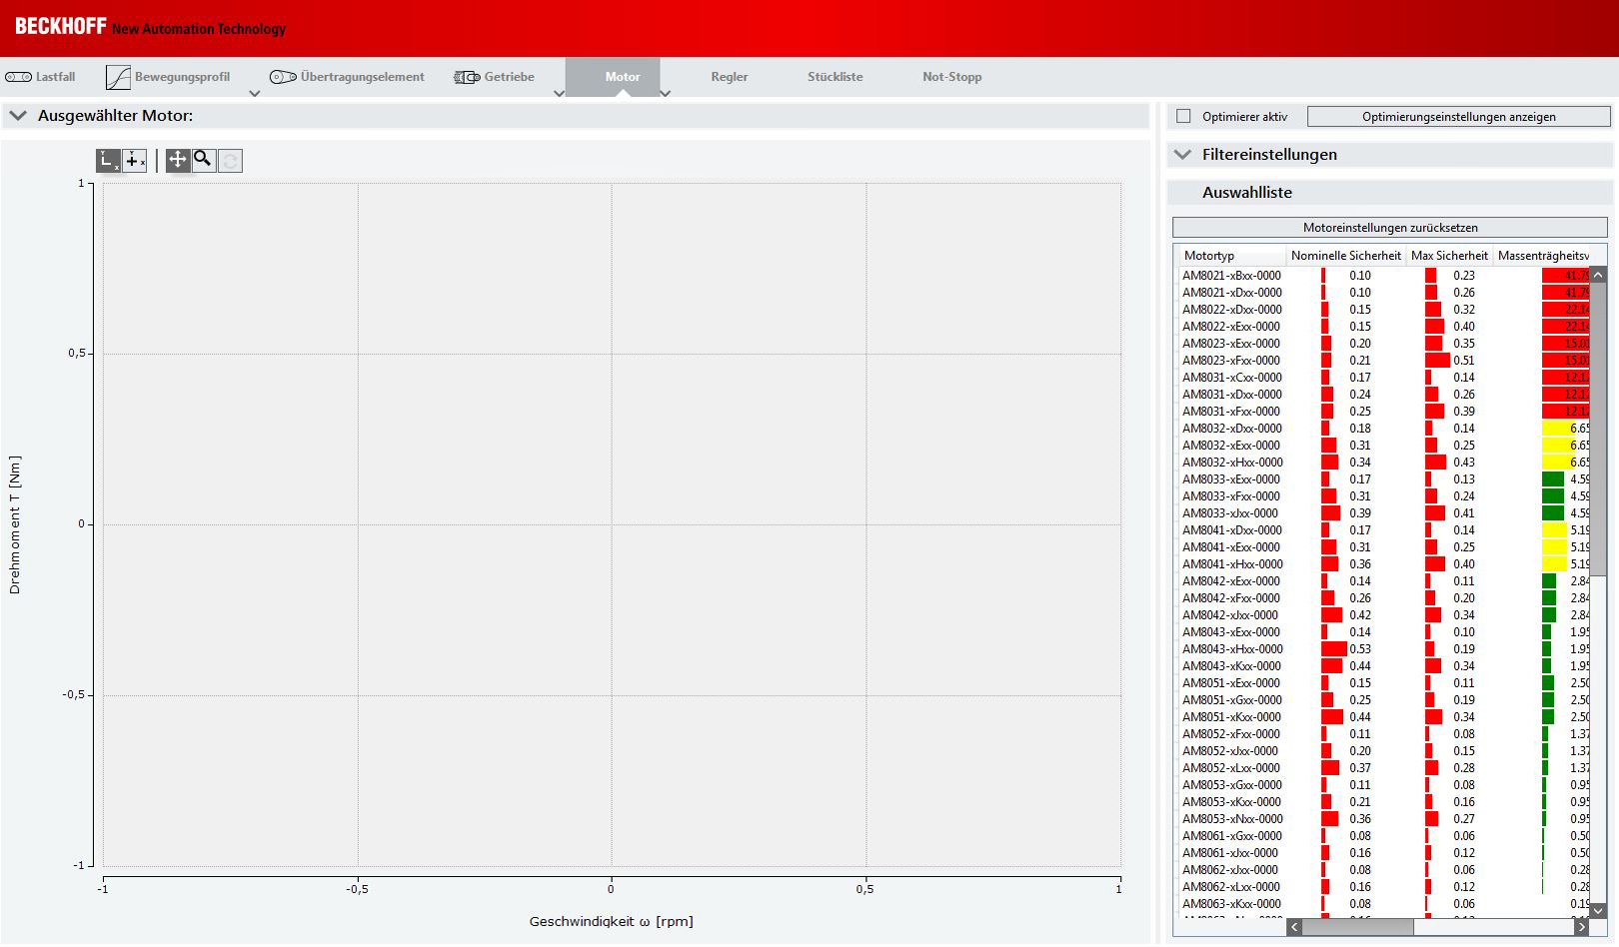Collapse the Filtereinstellungen section
Image resolution: width=1619 pixels, height=947 pixels.
[1183, 155]
